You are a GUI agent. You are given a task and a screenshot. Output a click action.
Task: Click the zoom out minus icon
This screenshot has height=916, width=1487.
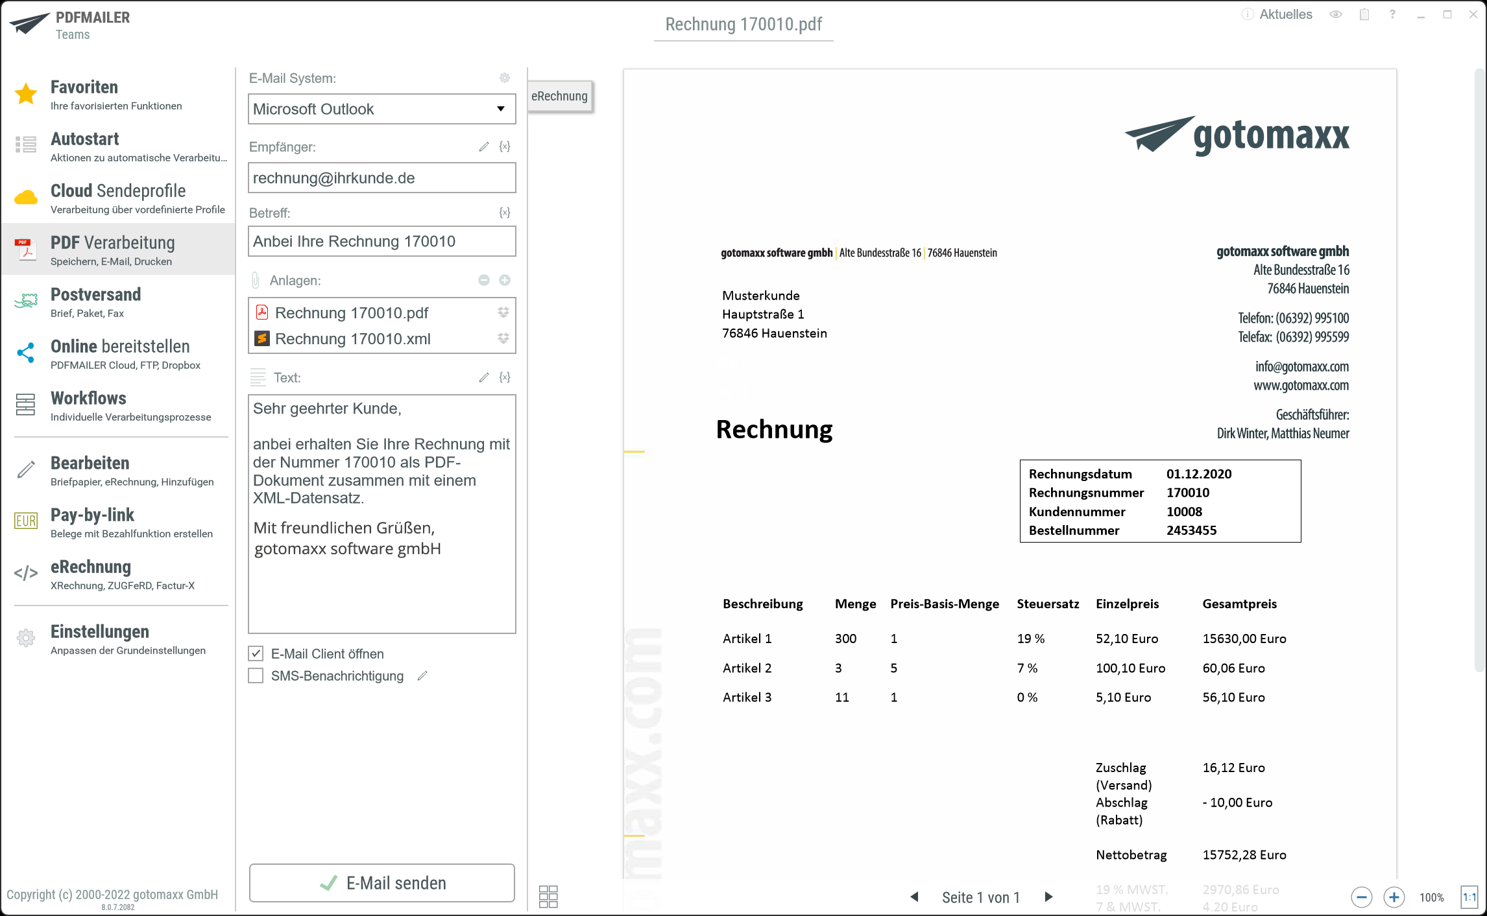(1361, 897)
